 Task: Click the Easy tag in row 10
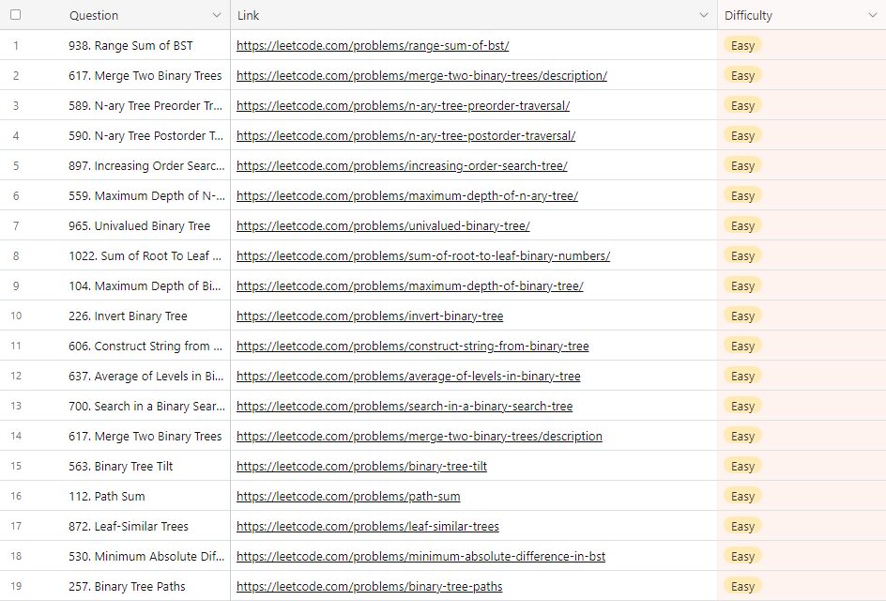(742, 316)
